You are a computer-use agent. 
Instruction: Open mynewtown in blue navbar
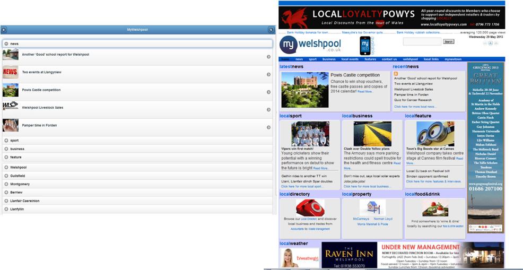click(x=453, y=59)
